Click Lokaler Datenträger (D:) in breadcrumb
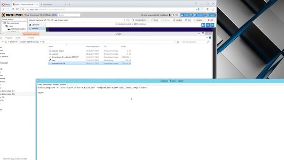This screenshot has width=284, height=160. 30,42
